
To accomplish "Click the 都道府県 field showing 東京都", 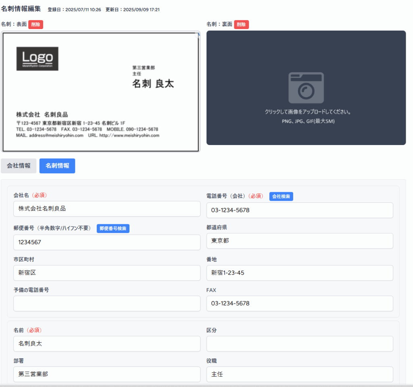I will tap(300, 241).
